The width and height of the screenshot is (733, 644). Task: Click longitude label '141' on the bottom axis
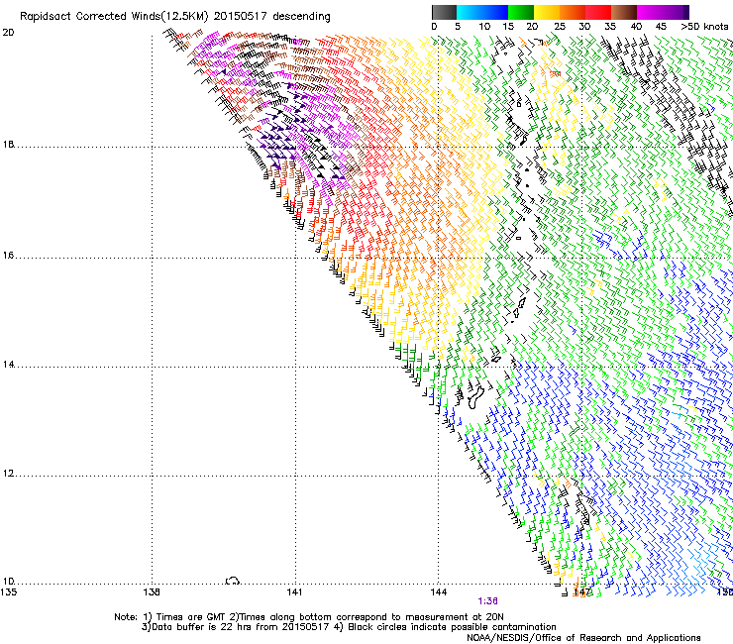294,592
